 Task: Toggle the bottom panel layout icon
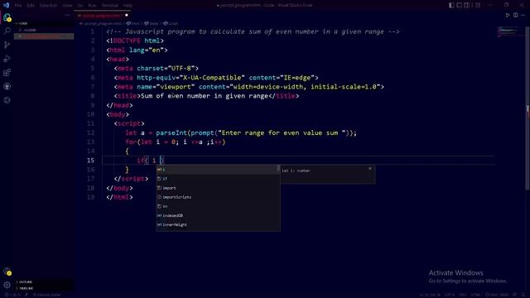460,5
